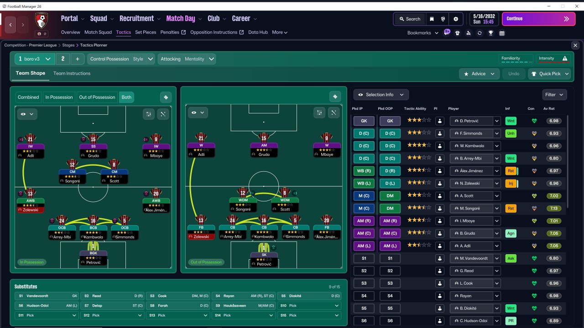Open the boro v3 tactic dropdown
The width and height of the screenshot is (584, 328).
click(35, 59)
